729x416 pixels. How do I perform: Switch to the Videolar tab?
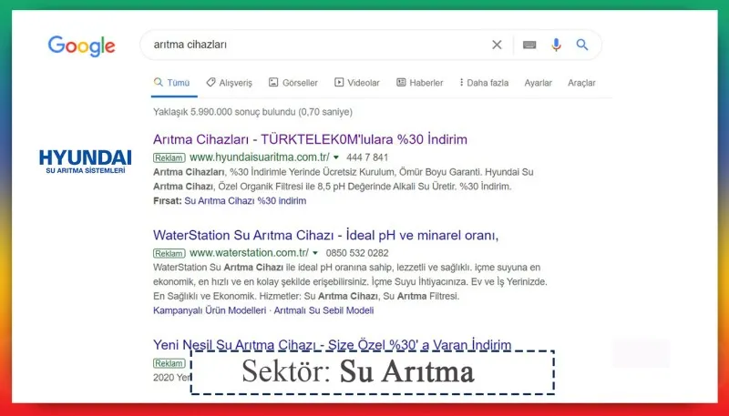pyautogui.click(x=357, y=83)
